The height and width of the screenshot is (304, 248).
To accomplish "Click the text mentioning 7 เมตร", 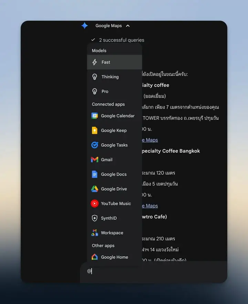I will click(180, 107).
